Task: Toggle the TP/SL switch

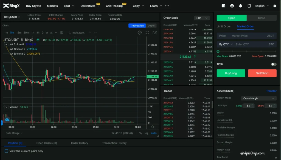Action: 274,64
